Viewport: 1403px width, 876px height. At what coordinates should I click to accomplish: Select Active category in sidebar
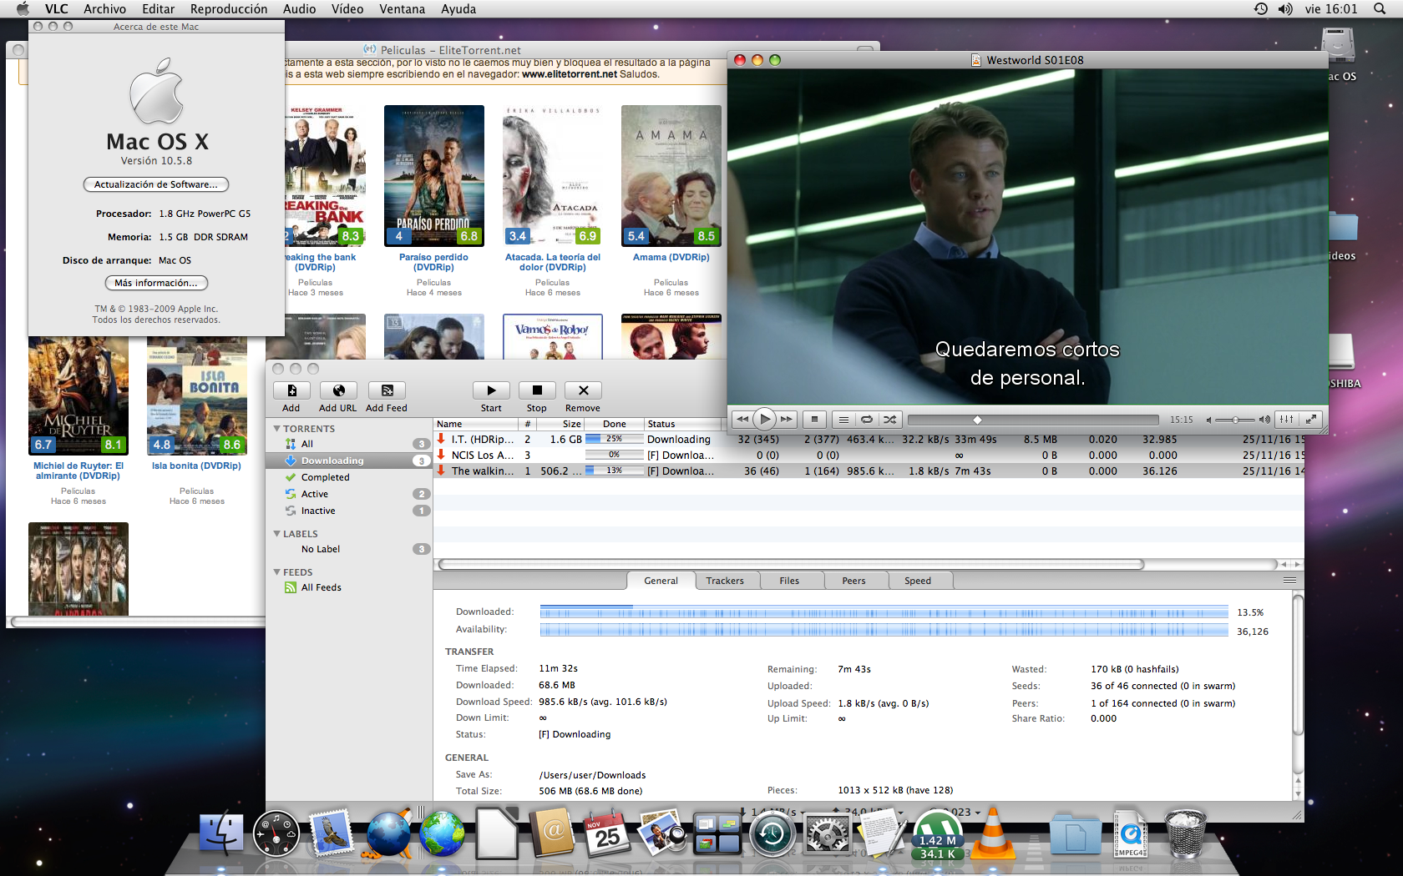click(348, 494)
